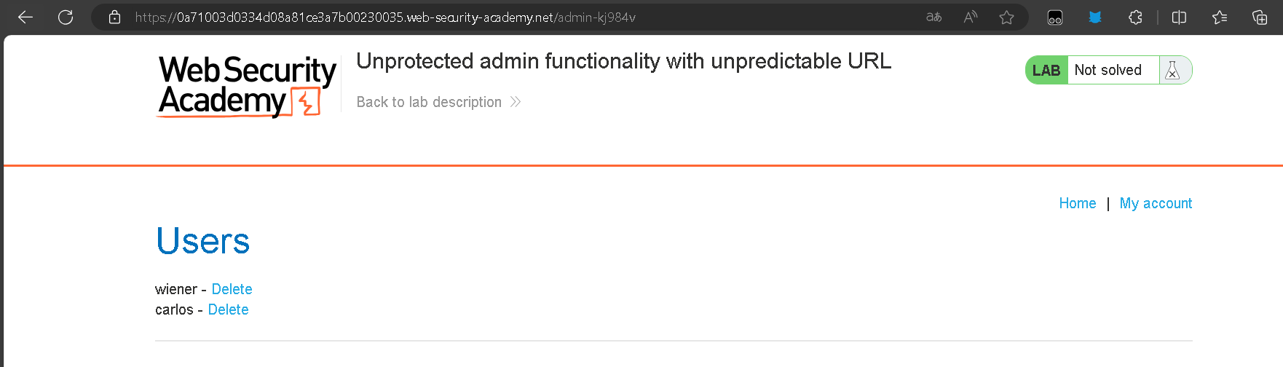The image size is (1283, 367).
Task: Click the lab flask status icon
Action: (x=1172, y=70)
